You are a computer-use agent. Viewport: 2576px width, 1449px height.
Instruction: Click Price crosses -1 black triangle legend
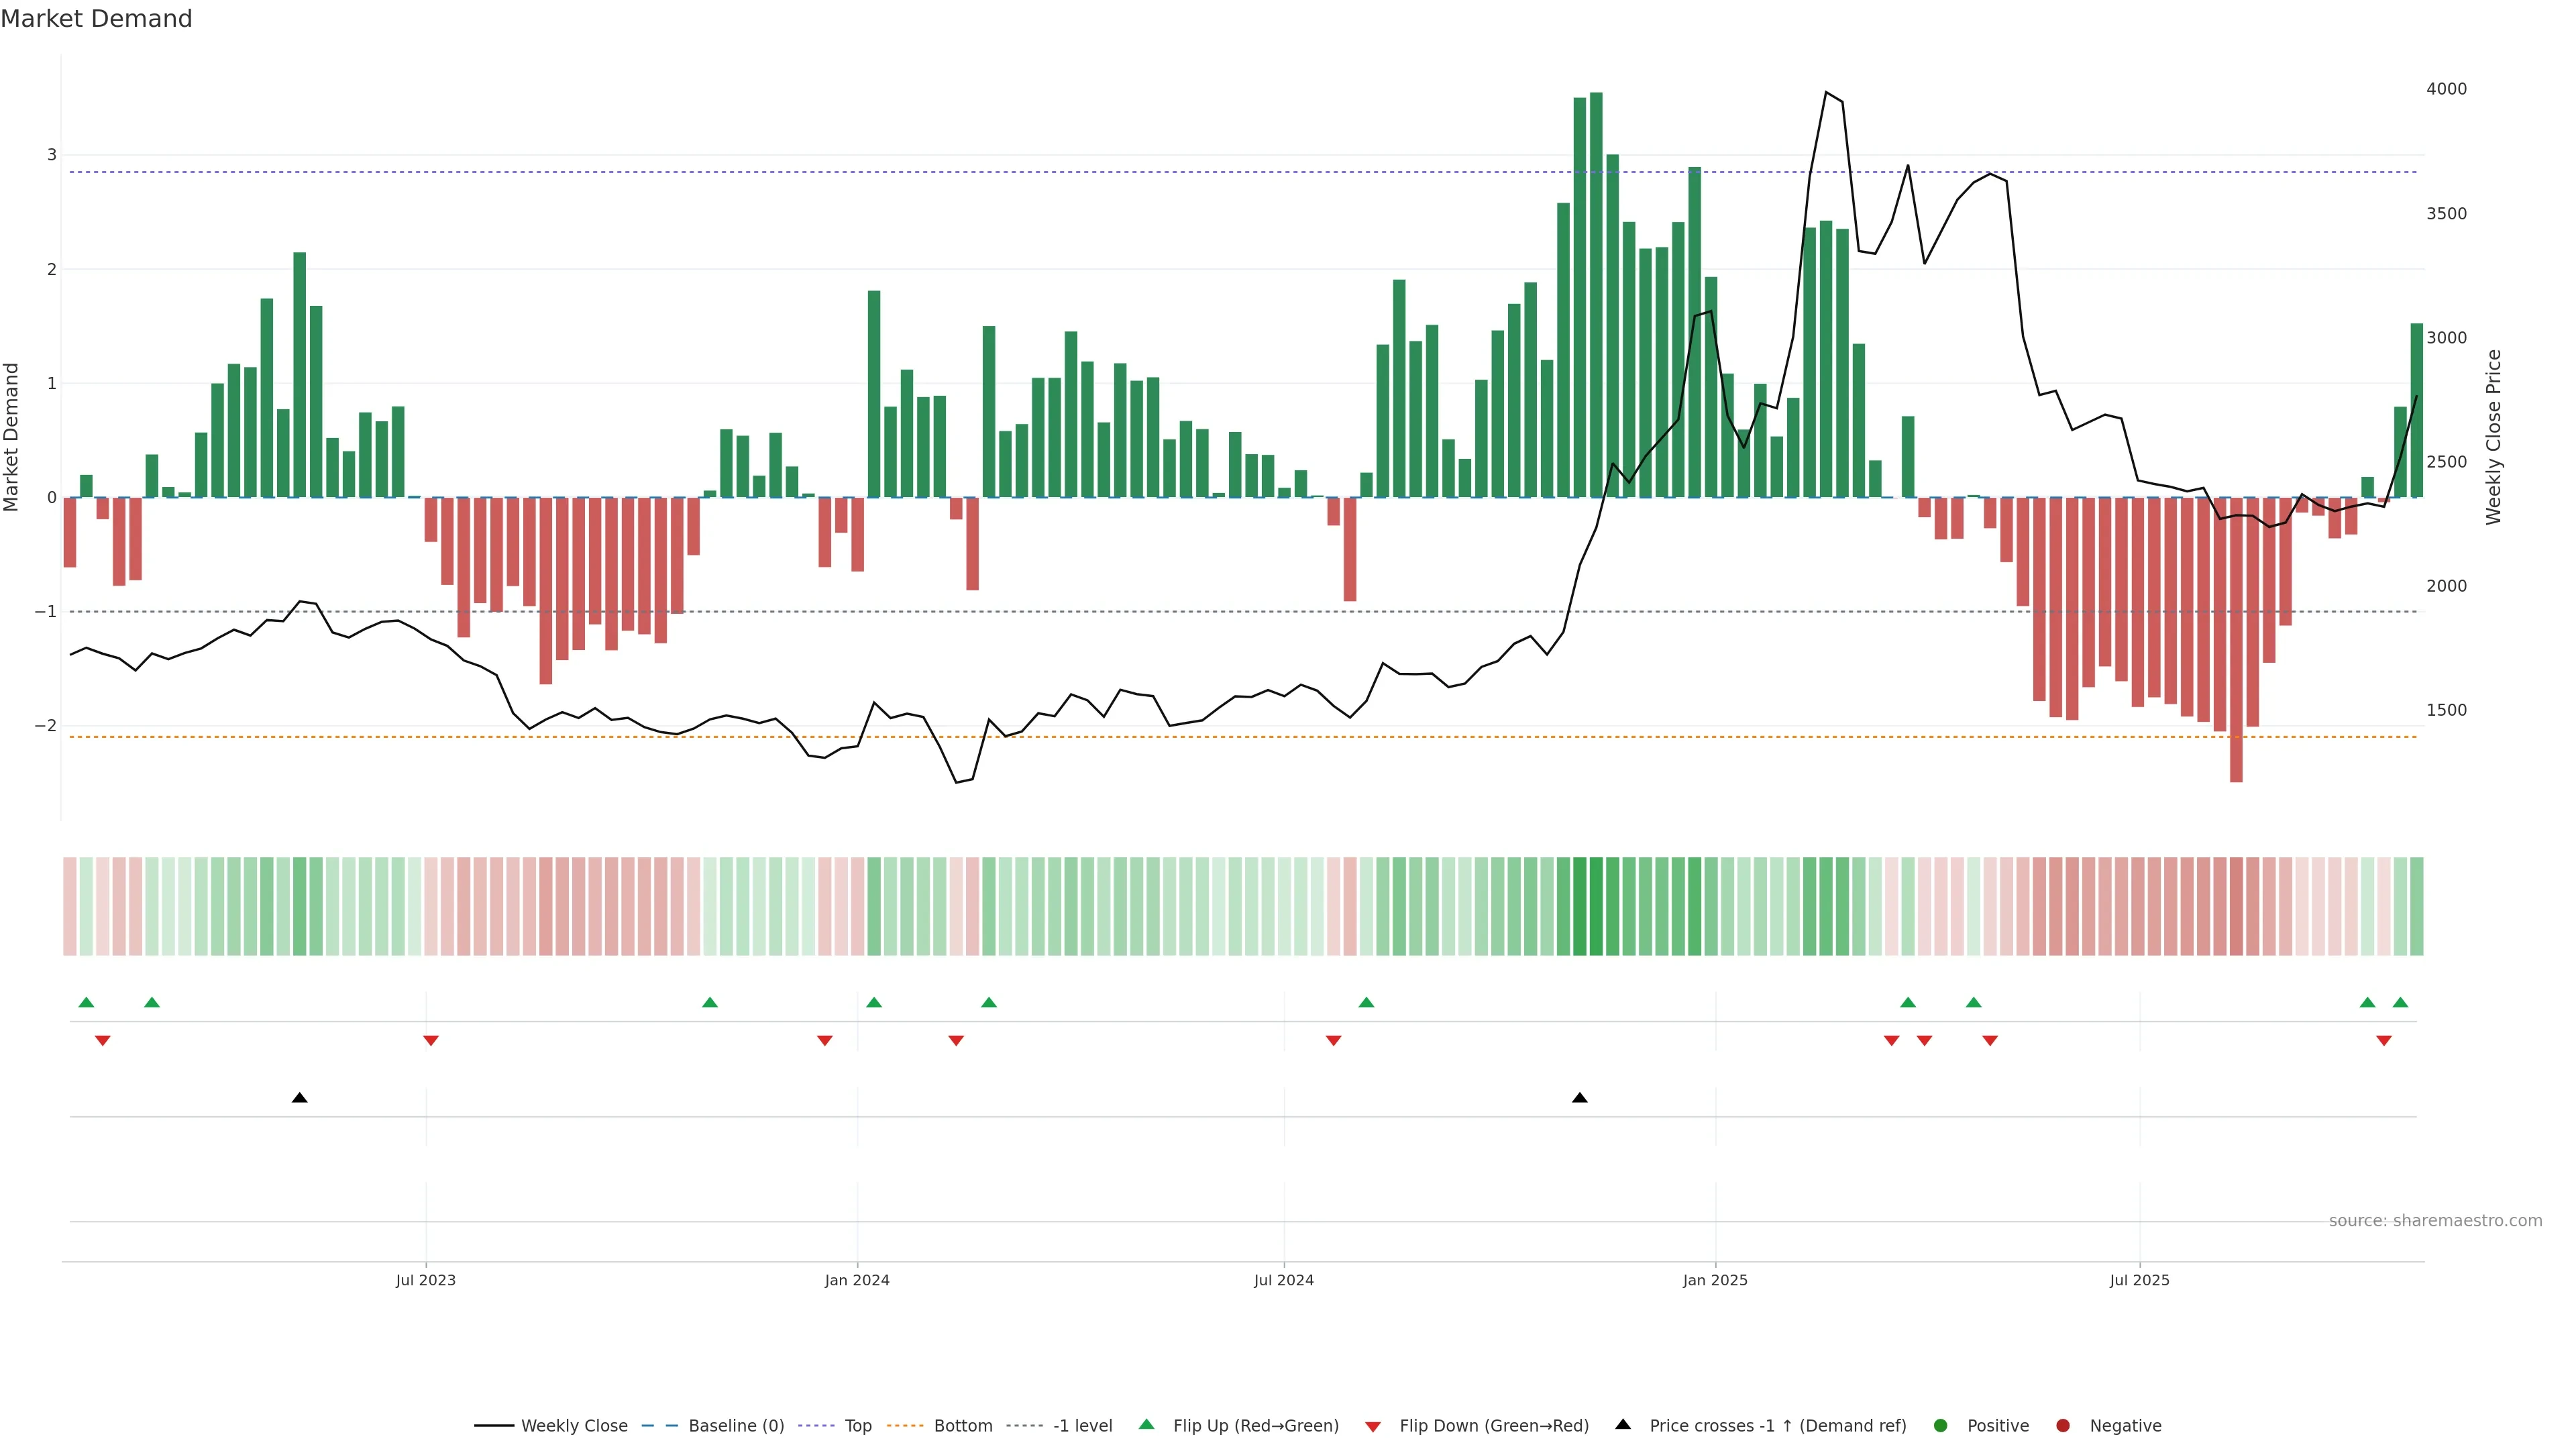[x=1623, y=1425]
